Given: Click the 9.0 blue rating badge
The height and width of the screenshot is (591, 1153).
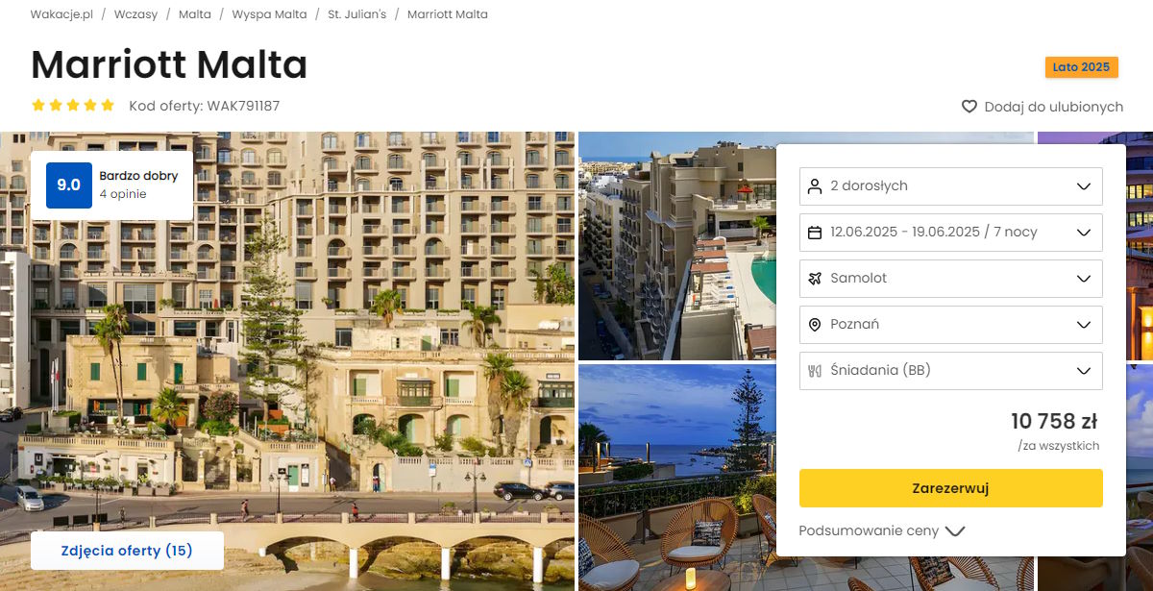Looking at the screenshot, I should 68,185.
